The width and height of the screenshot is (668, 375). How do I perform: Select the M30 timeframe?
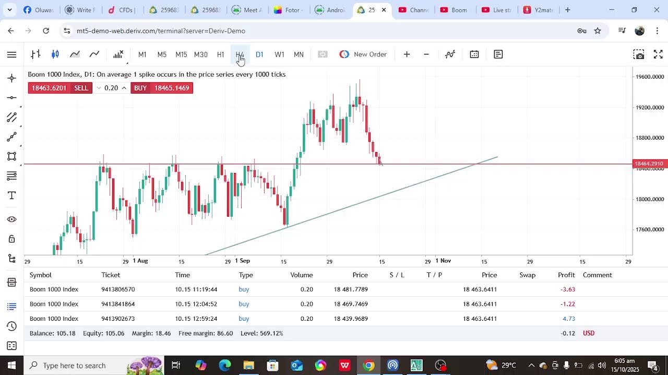[x=201, y=54]
